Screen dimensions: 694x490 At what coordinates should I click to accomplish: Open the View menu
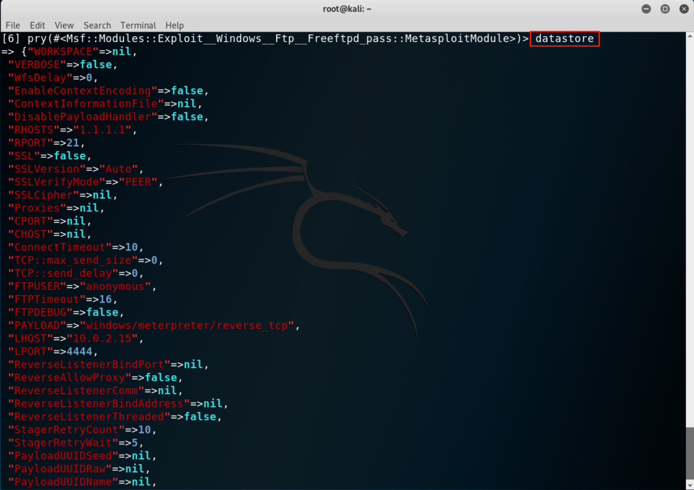[64, 25]
